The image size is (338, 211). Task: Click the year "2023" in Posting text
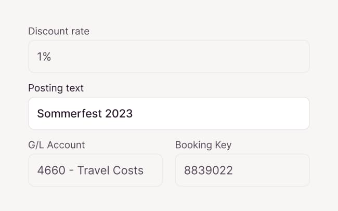[119, 113]
